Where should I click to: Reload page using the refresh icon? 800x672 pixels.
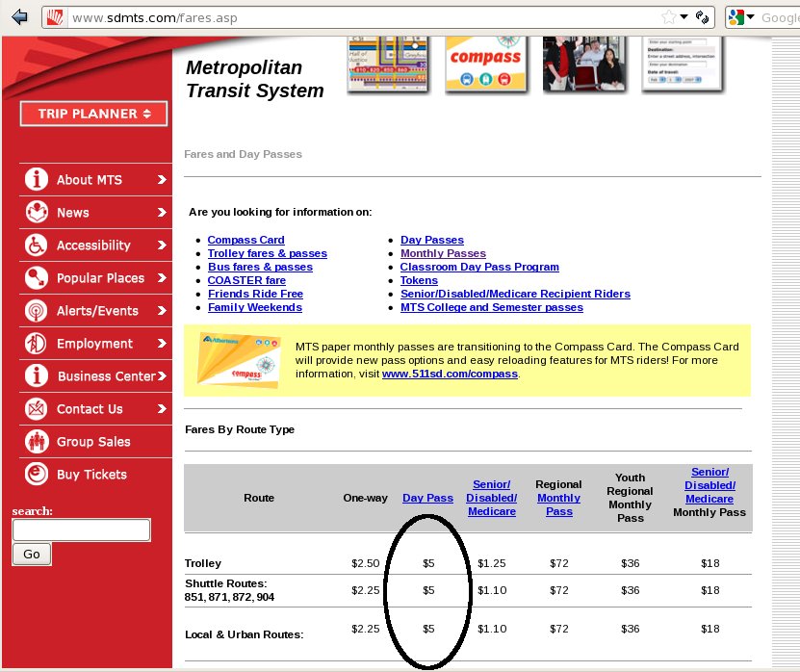coord(702,17)
